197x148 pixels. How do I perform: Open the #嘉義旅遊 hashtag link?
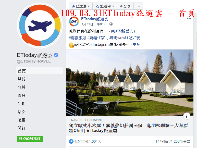[x=78, y=38]
